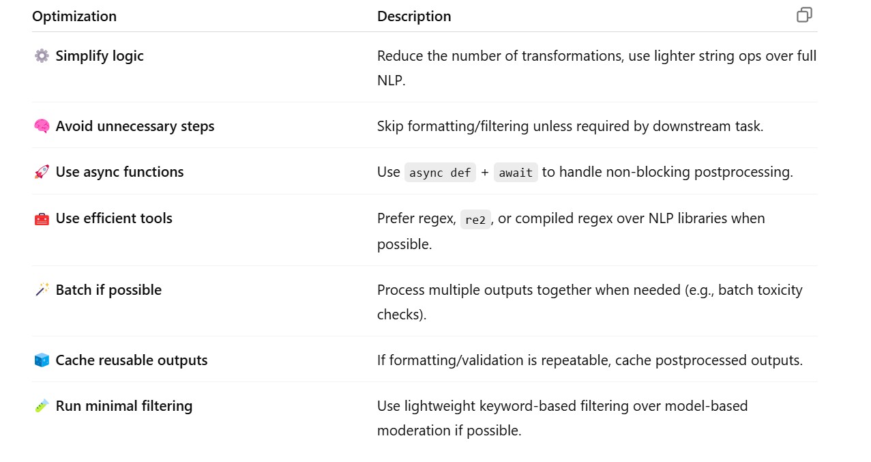Click the magic wand emoji beside Batch if possible
The height and width of the screenshot is (462, 871).
pyautogui.click(x=42, y=290)
